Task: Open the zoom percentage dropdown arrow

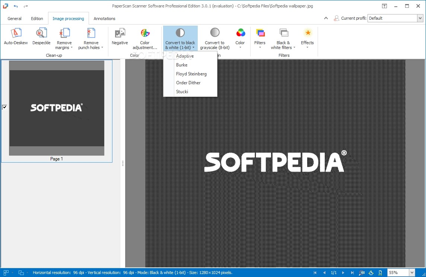Action: click(x=412, y=273)
